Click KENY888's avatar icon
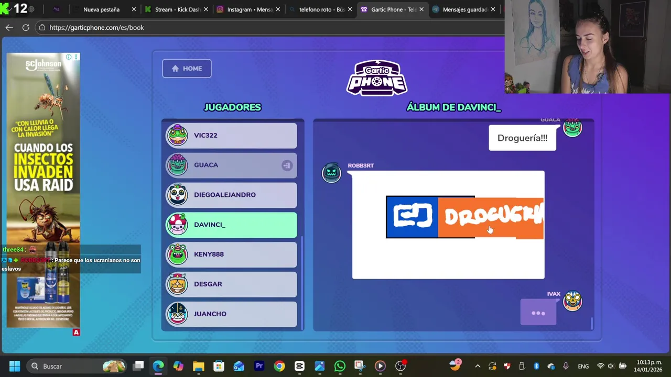This screenshot has height=377, width=671. click(x=177, y=254)
